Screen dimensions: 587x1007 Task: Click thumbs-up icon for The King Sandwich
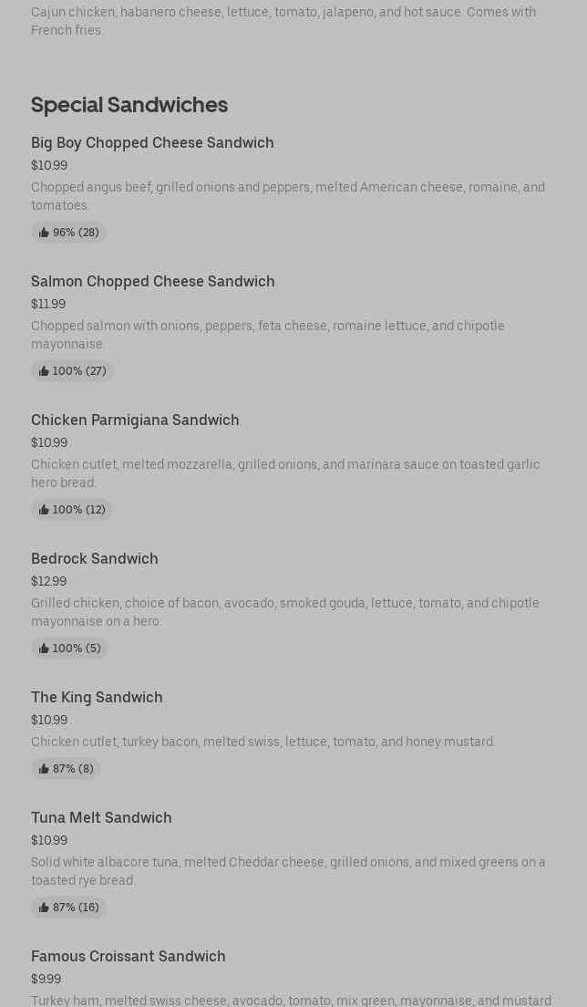point(44,769)
